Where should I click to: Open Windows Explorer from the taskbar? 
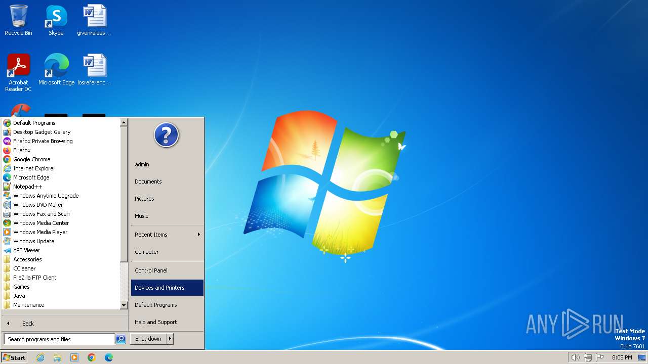pyautogui.click(x=57, y=357)
